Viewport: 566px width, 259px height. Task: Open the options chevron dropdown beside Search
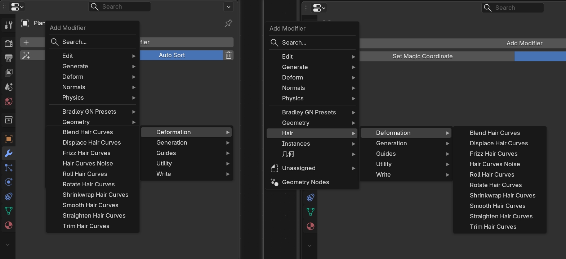[x=228, y=6]
